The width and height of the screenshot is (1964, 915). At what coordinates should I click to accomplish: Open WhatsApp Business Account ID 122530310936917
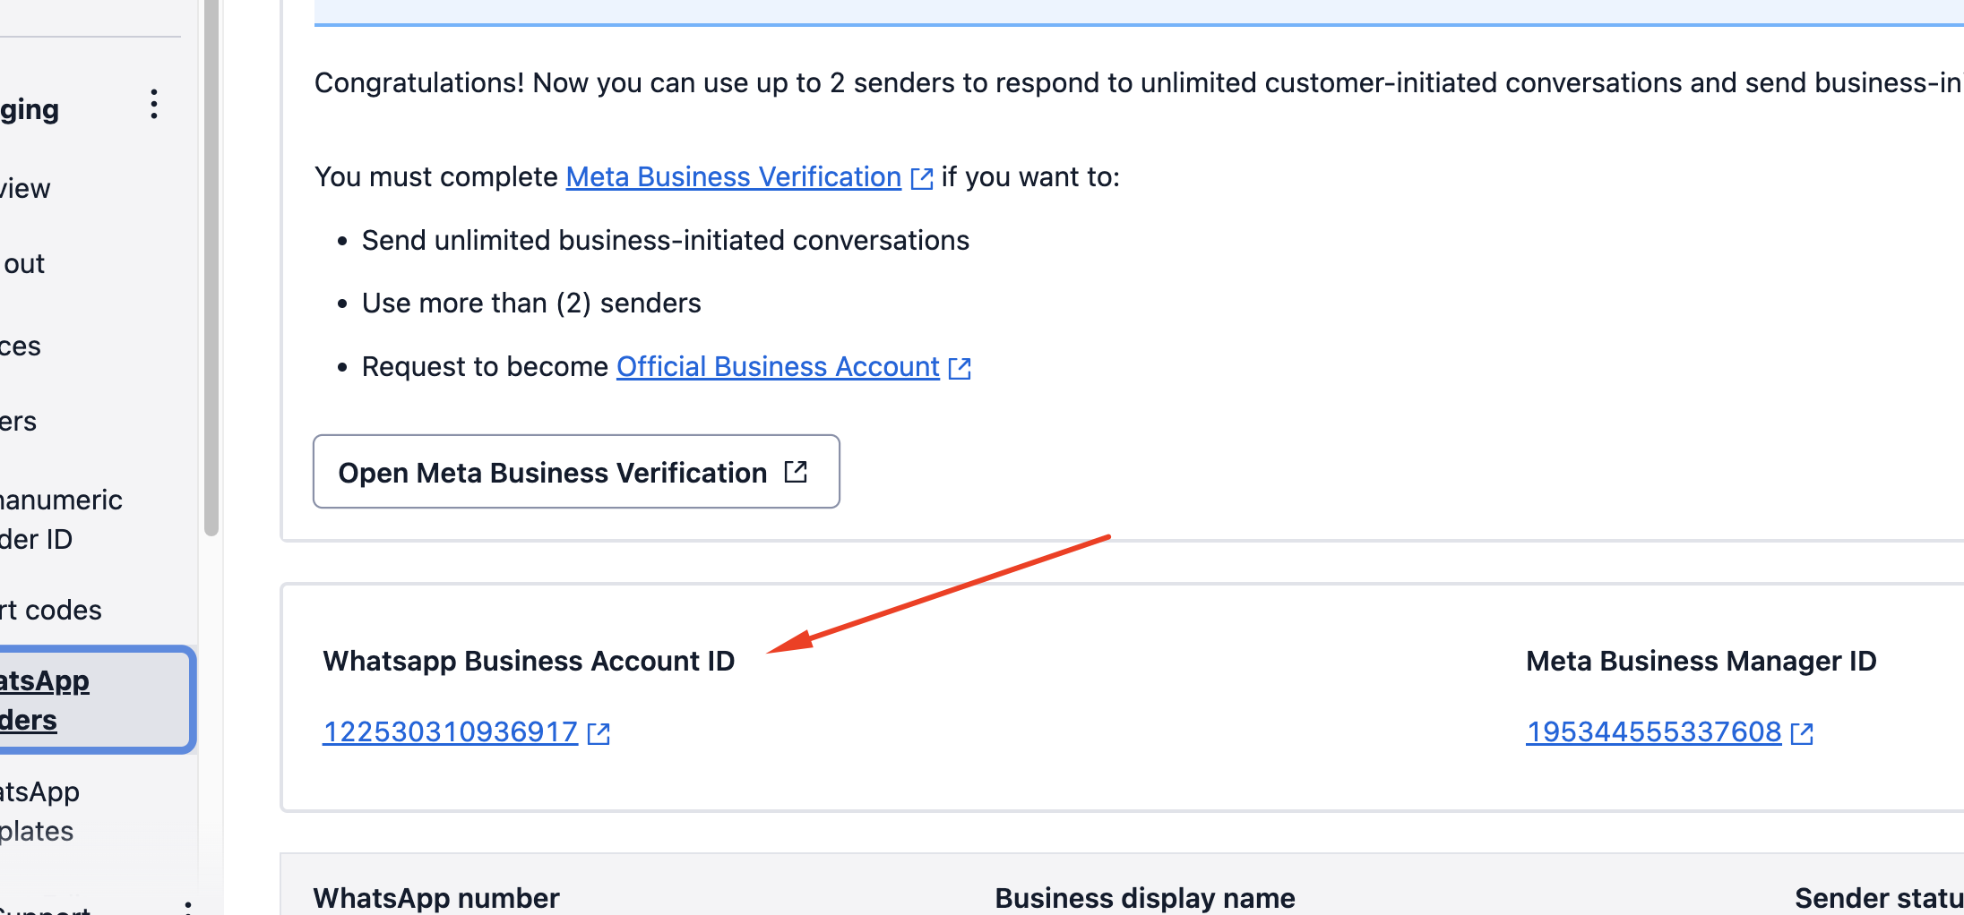pos(450,732)
